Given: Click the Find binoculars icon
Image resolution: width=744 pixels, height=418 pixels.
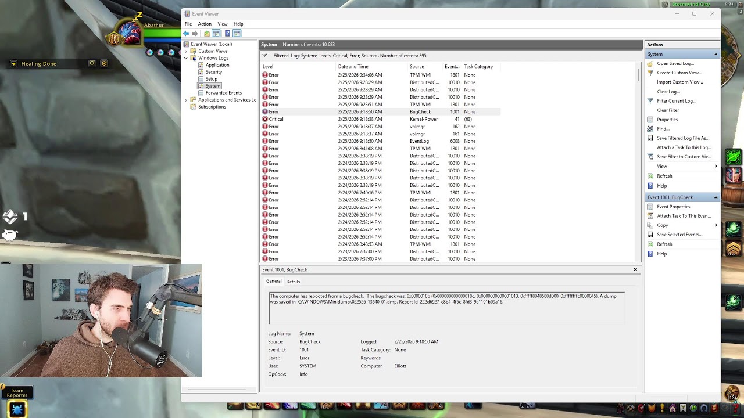Looking at the screenshot, I should 650,129.
